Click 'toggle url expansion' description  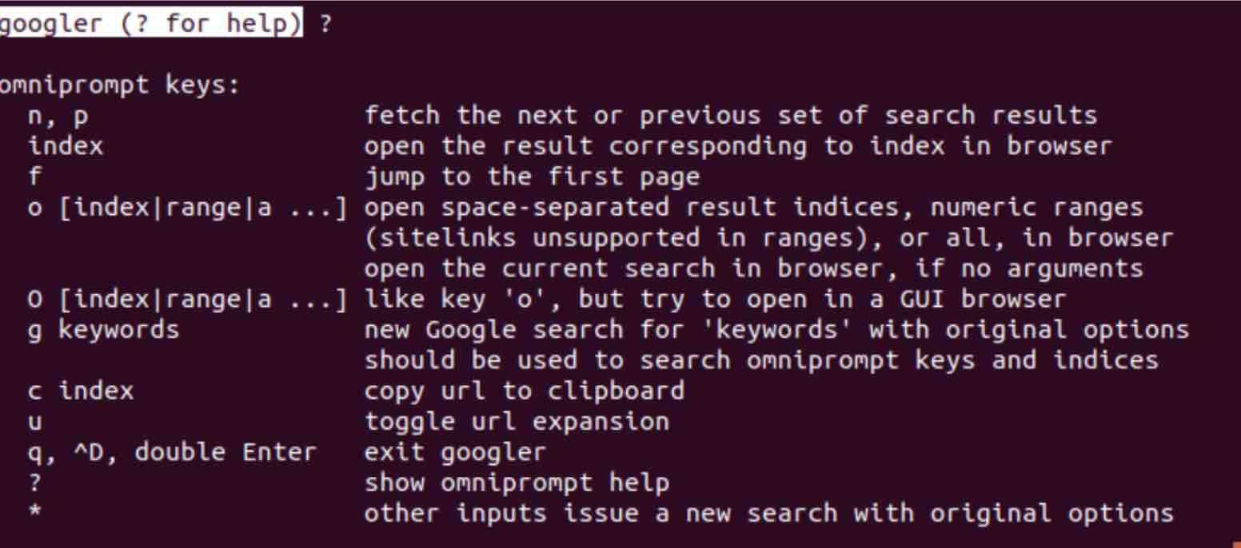tap(517, 423)
